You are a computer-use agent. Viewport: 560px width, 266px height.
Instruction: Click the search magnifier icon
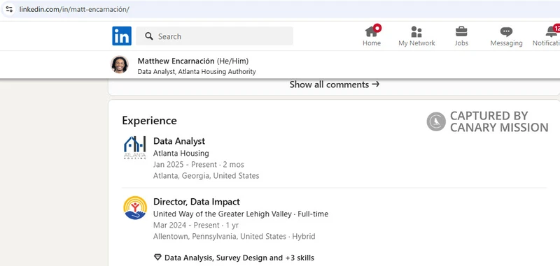149,36
